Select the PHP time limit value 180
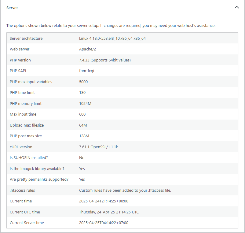The height and width of the screenshot is (233, 245). (x=82, y=93)
